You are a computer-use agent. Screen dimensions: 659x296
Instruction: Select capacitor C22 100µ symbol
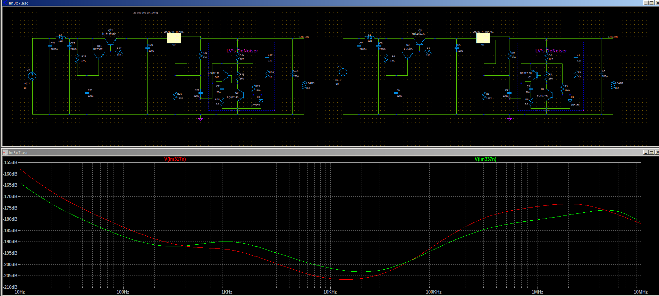coord(293,73)
